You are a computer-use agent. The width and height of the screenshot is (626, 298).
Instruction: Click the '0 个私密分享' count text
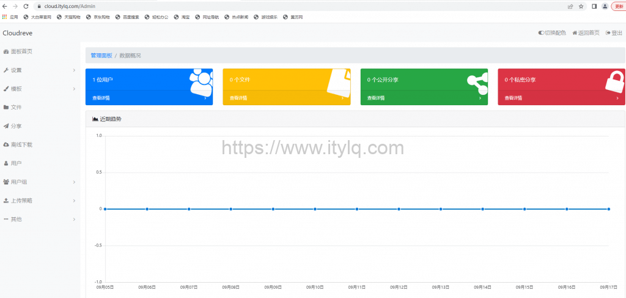(x=520, y=80)
